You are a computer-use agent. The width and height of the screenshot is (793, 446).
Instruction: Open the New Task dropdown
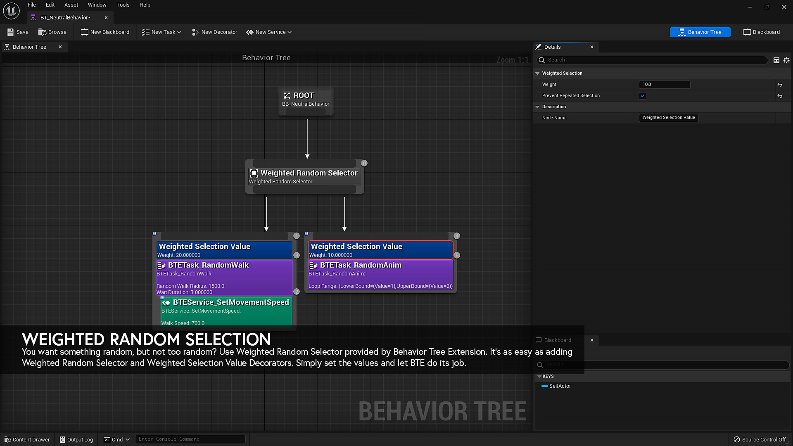(161, 32)
